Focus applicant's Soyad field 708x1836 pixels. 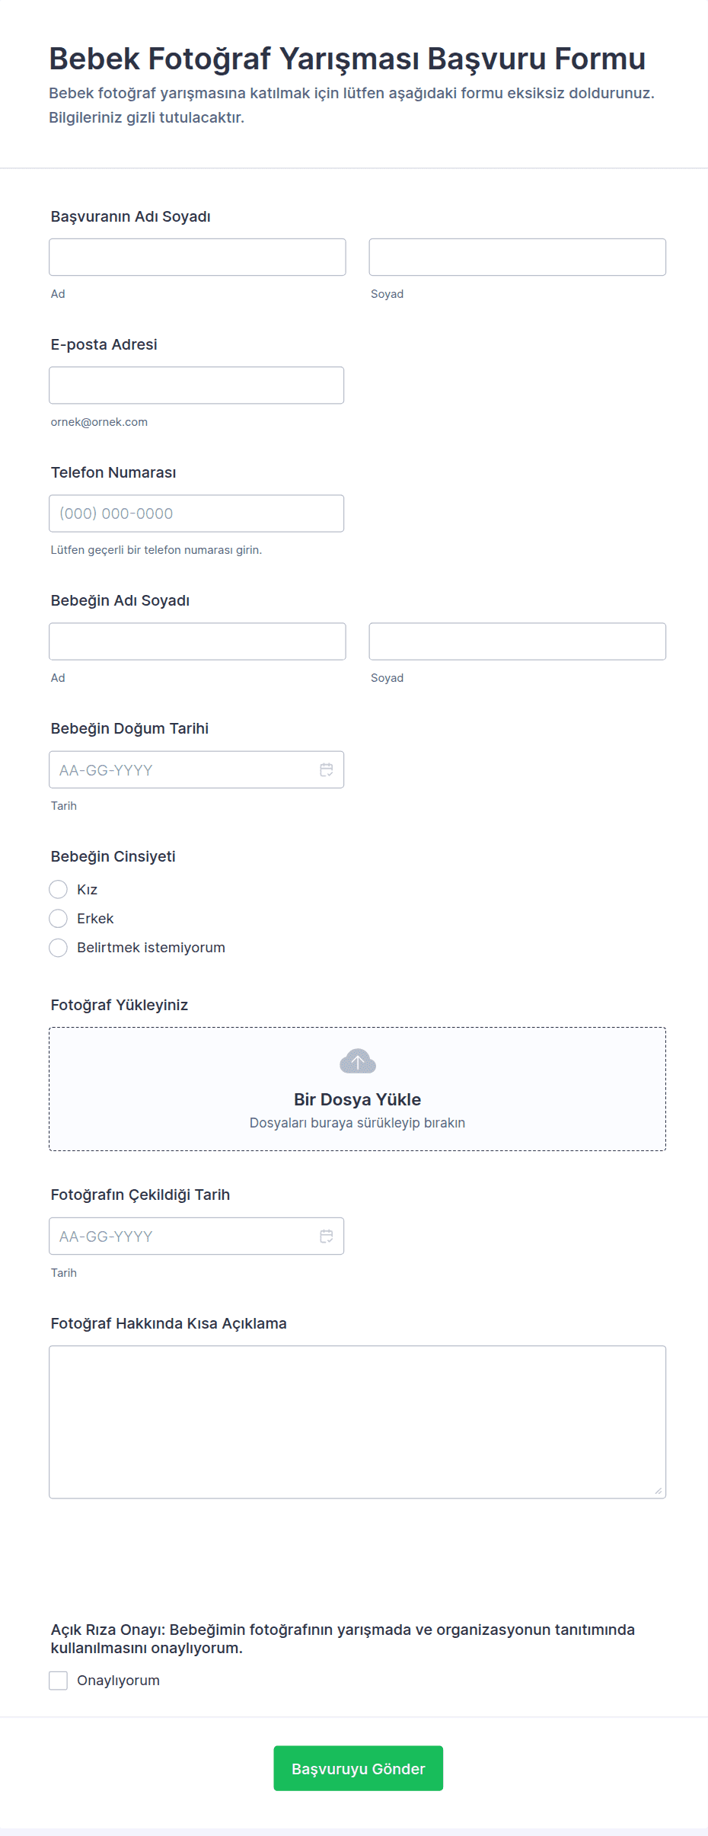point(517,257)
